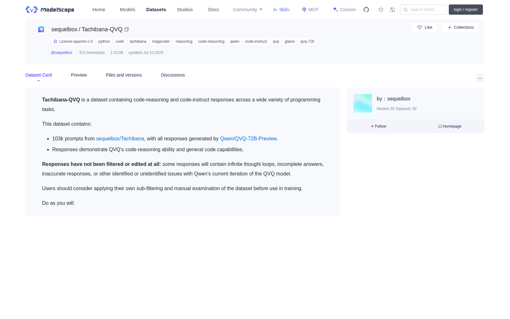Open the three-dots more options menu
510x319 pixels.
480,78
